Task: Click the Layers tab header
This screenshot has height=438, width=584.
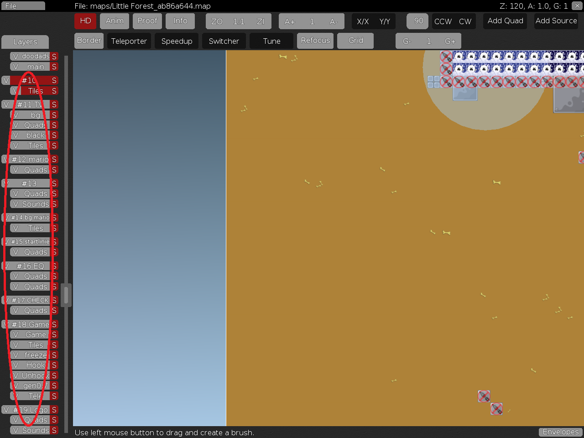Action: 25,42
